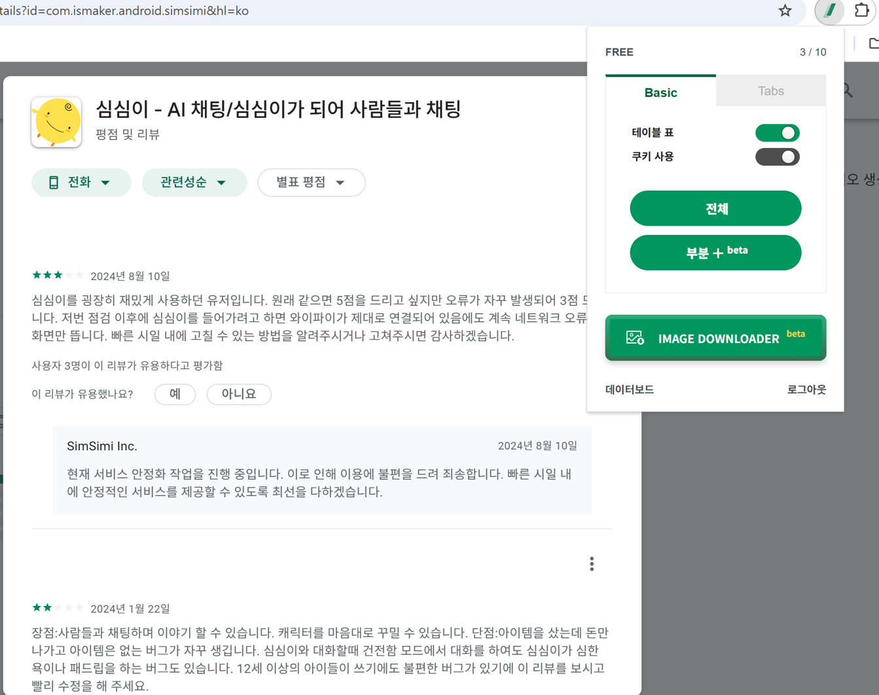Bookmark this page with the star icon
Viewport: 879px width, 695px height.
tap(785, 10)
